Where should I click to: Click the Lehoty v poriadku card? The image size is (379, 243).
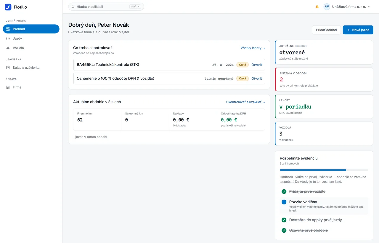pyautogui.click(x=324, y=107)
